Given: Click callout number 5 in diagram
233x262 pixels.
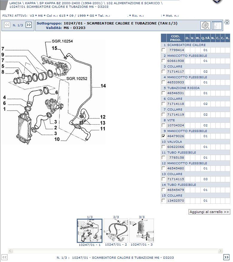Looking at the screenshot, I should (3, 66).
